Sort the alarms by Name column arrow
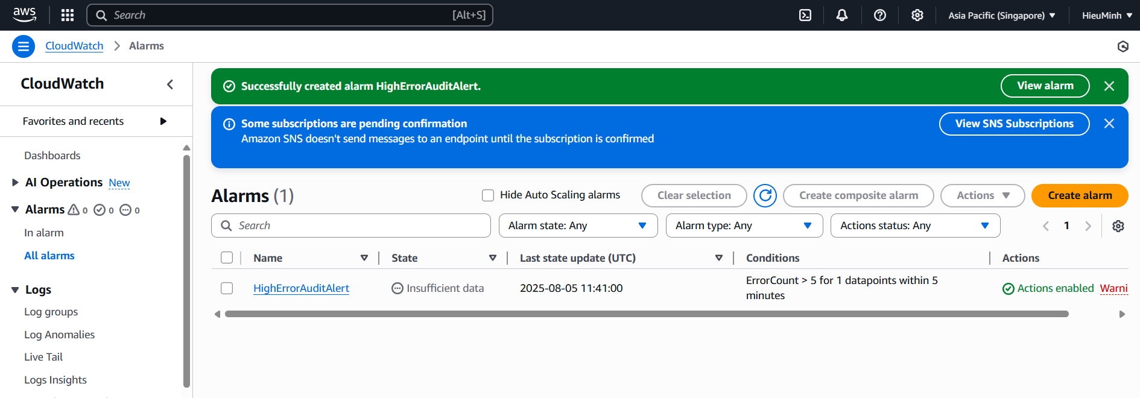The width and height of the screenshot is (1140, 398). (364, 258)
